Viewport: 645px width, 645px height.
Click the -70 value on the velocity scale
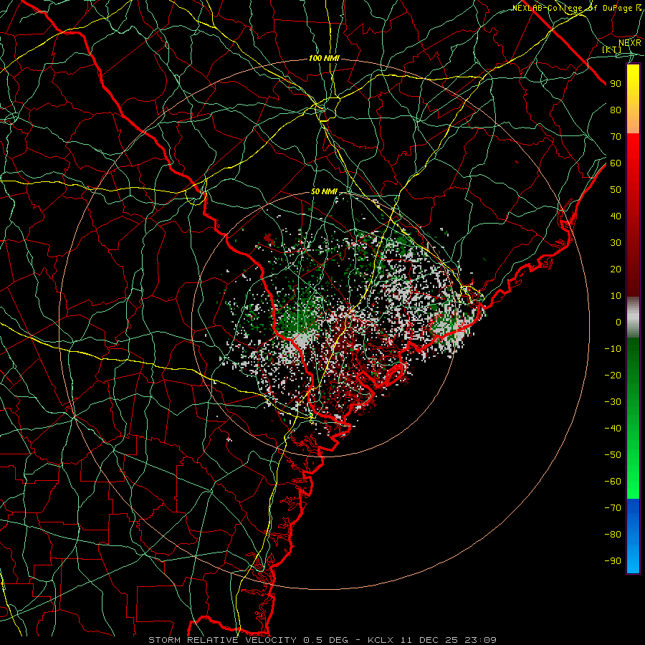[x=613, y=508]
